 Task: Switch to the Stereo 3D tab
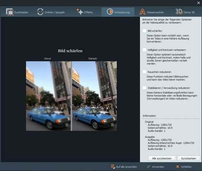tap(185, 12)
